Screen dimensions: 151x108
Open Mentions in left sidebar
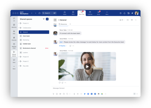(14, 26)
